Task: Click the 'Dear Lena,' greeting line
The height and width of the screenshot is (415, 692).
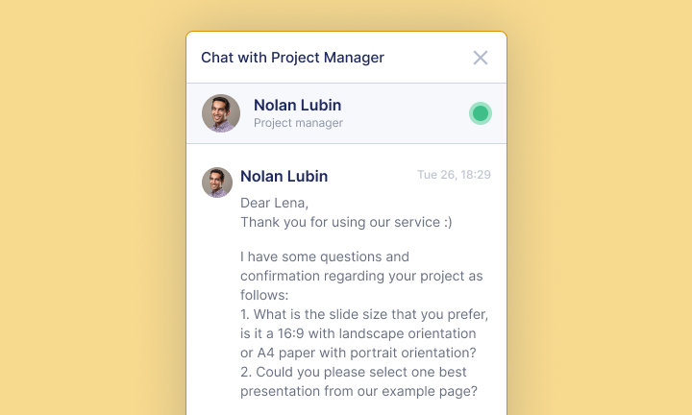Action: point(275,203)
